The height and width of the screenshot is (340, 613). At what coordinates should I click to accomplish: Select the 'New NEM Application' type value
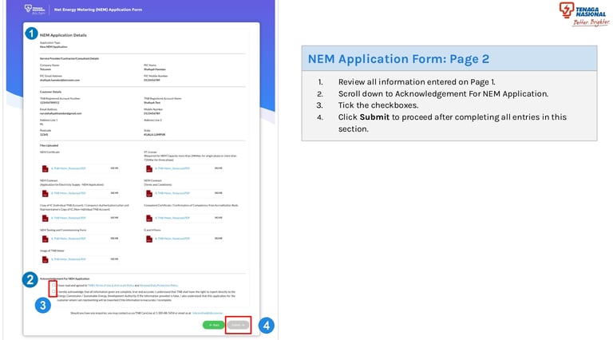click(53, 47)
